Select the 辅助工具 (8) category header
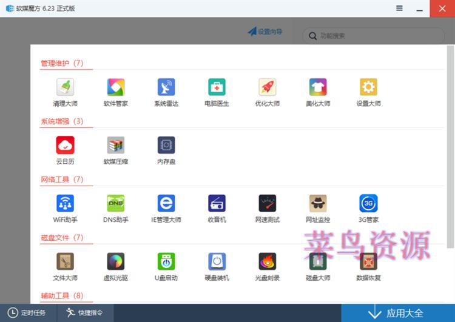This screenshot has height=322, width=455. point(62,295)
